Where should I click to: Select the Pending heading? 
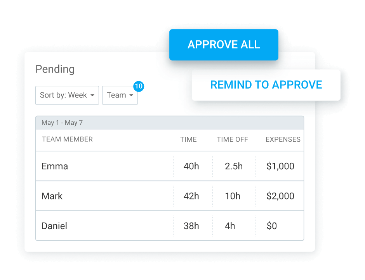(x=55, y=69)
